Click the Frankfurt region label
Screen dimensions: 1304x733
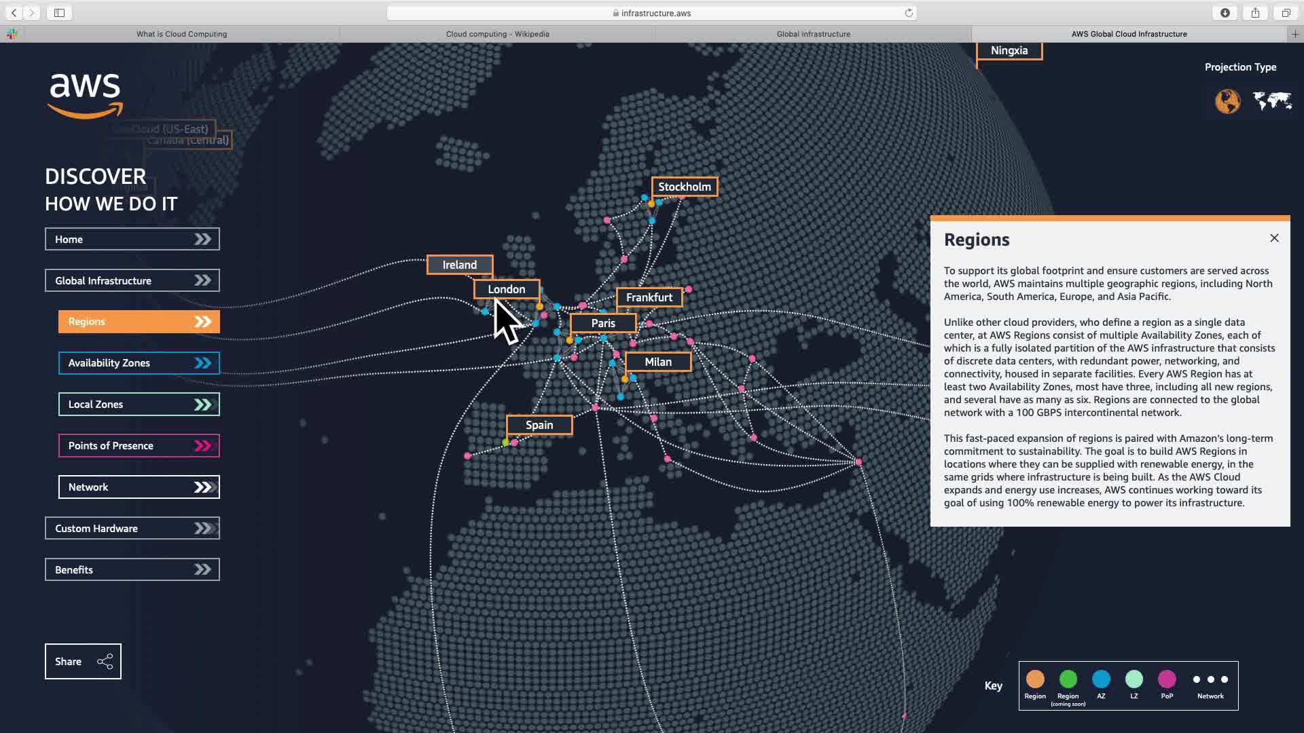pos(649,297)
